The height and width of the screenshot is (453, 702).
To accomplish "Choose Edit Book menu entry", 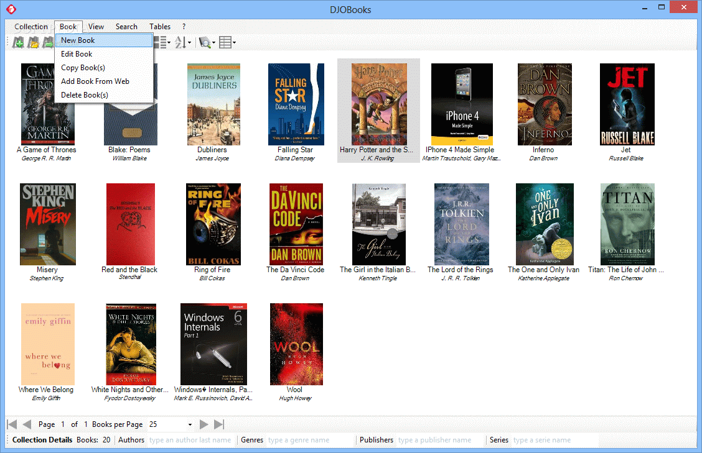I will (104, 53).
